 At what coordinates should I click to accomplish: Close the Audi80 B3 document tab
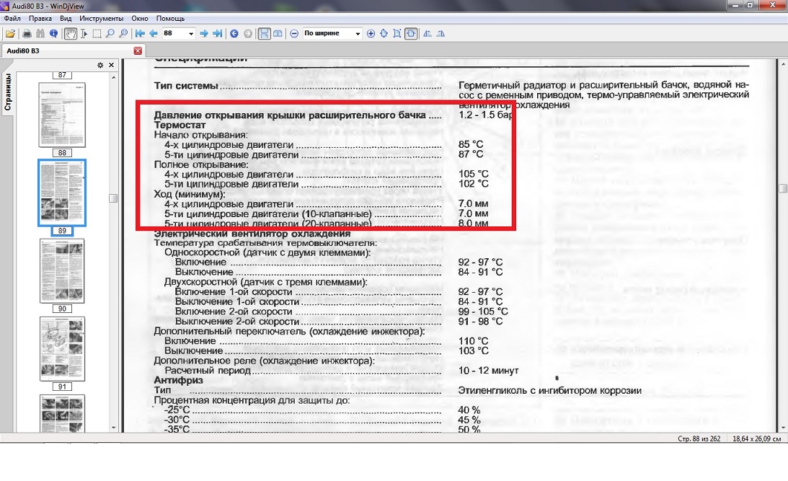(x=138, y=50)
